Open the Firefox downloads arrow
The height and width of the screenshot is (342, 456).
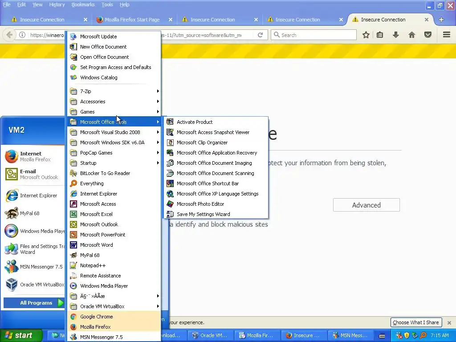(x=396, y=35)
